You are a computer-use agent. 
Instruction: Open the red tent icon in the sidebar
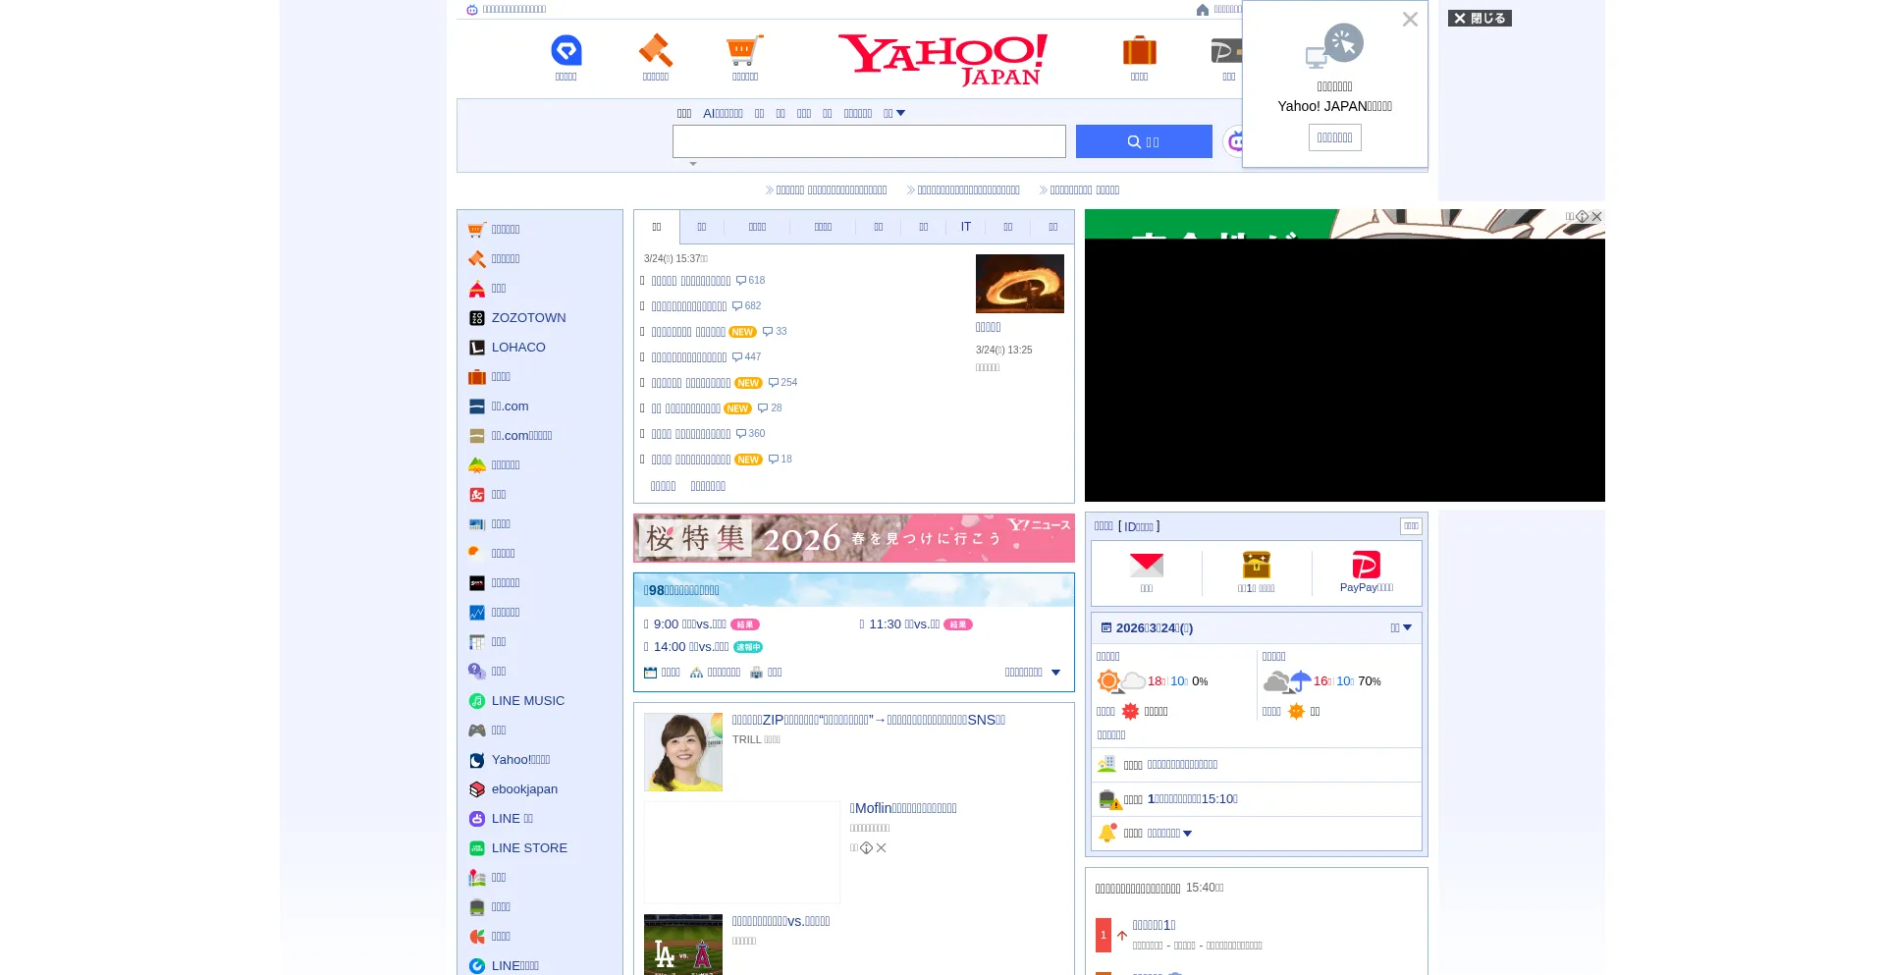[477, 289]
